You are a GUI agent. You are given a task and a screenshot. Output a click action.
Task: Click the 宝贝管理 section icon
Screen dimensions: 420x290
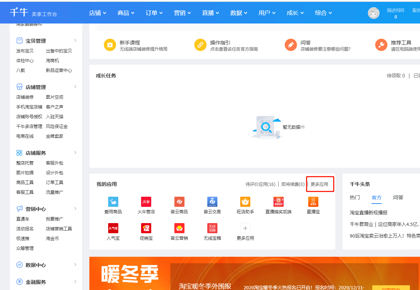pyautogui.click(x=20, y=40)
